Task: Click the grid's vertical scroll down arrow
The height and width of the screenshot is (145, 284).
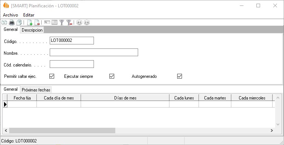Action: (278, 124)
